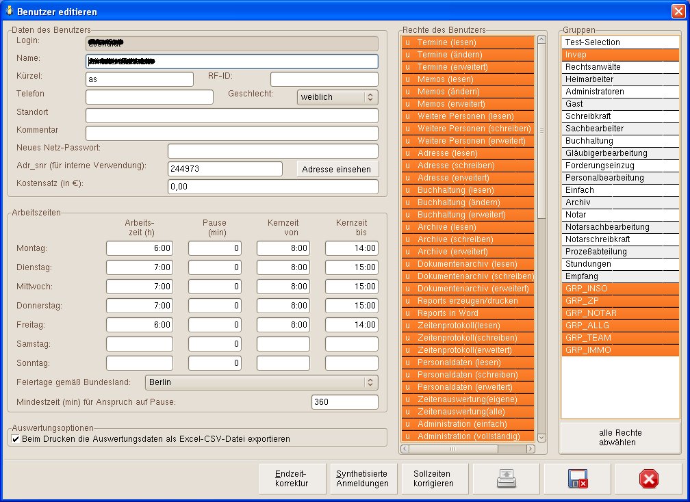690x502 pixels.
Task: Select the 'Rechtsanwälte' group
Action: pyautogui.click(x=620, y=67)
